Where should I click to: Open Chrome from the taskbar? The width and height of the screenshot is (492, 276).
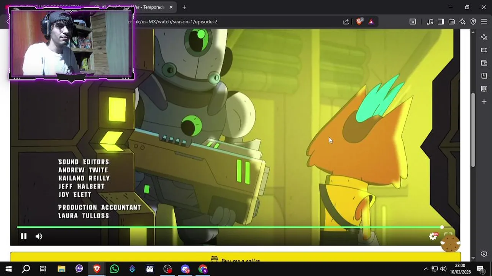[203, 269]
